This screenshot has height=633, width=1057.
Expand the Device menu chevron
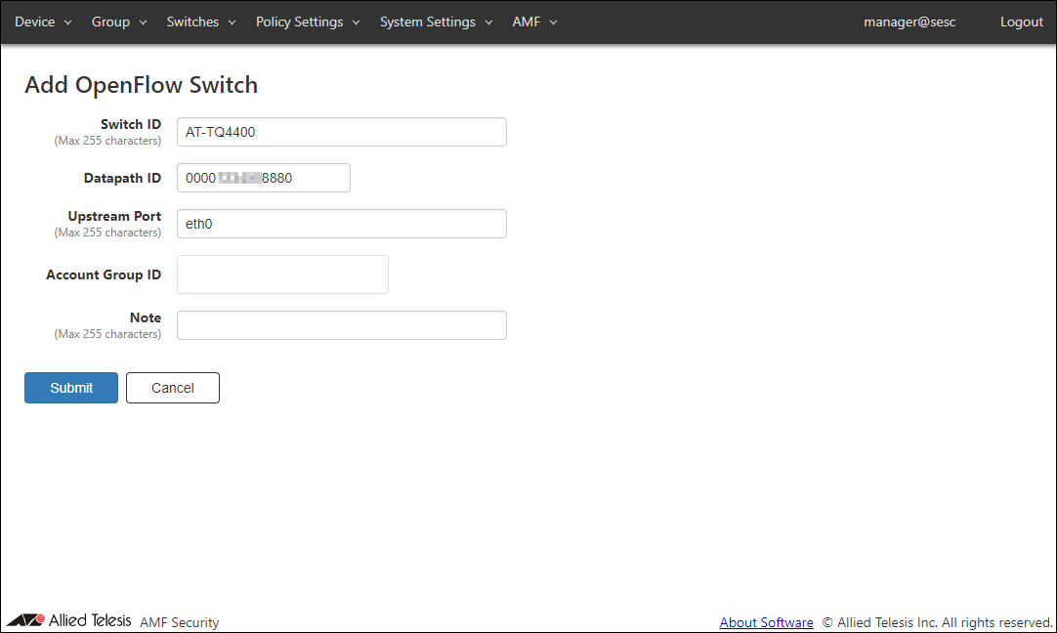coord(68,22)
